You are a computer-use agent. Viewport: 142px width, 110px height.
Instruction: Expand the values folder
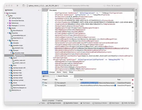click(x=9, y=83)
